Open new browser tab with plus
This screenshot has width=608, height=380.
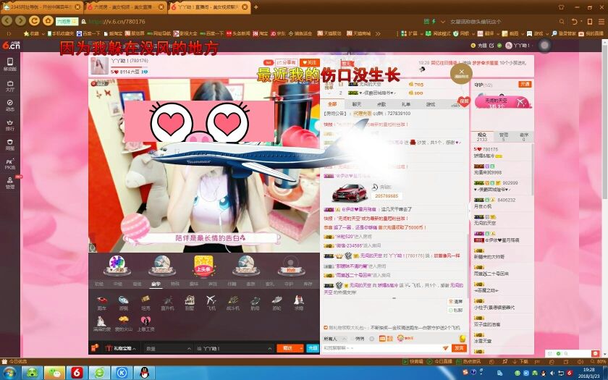(x=256, y=7)
